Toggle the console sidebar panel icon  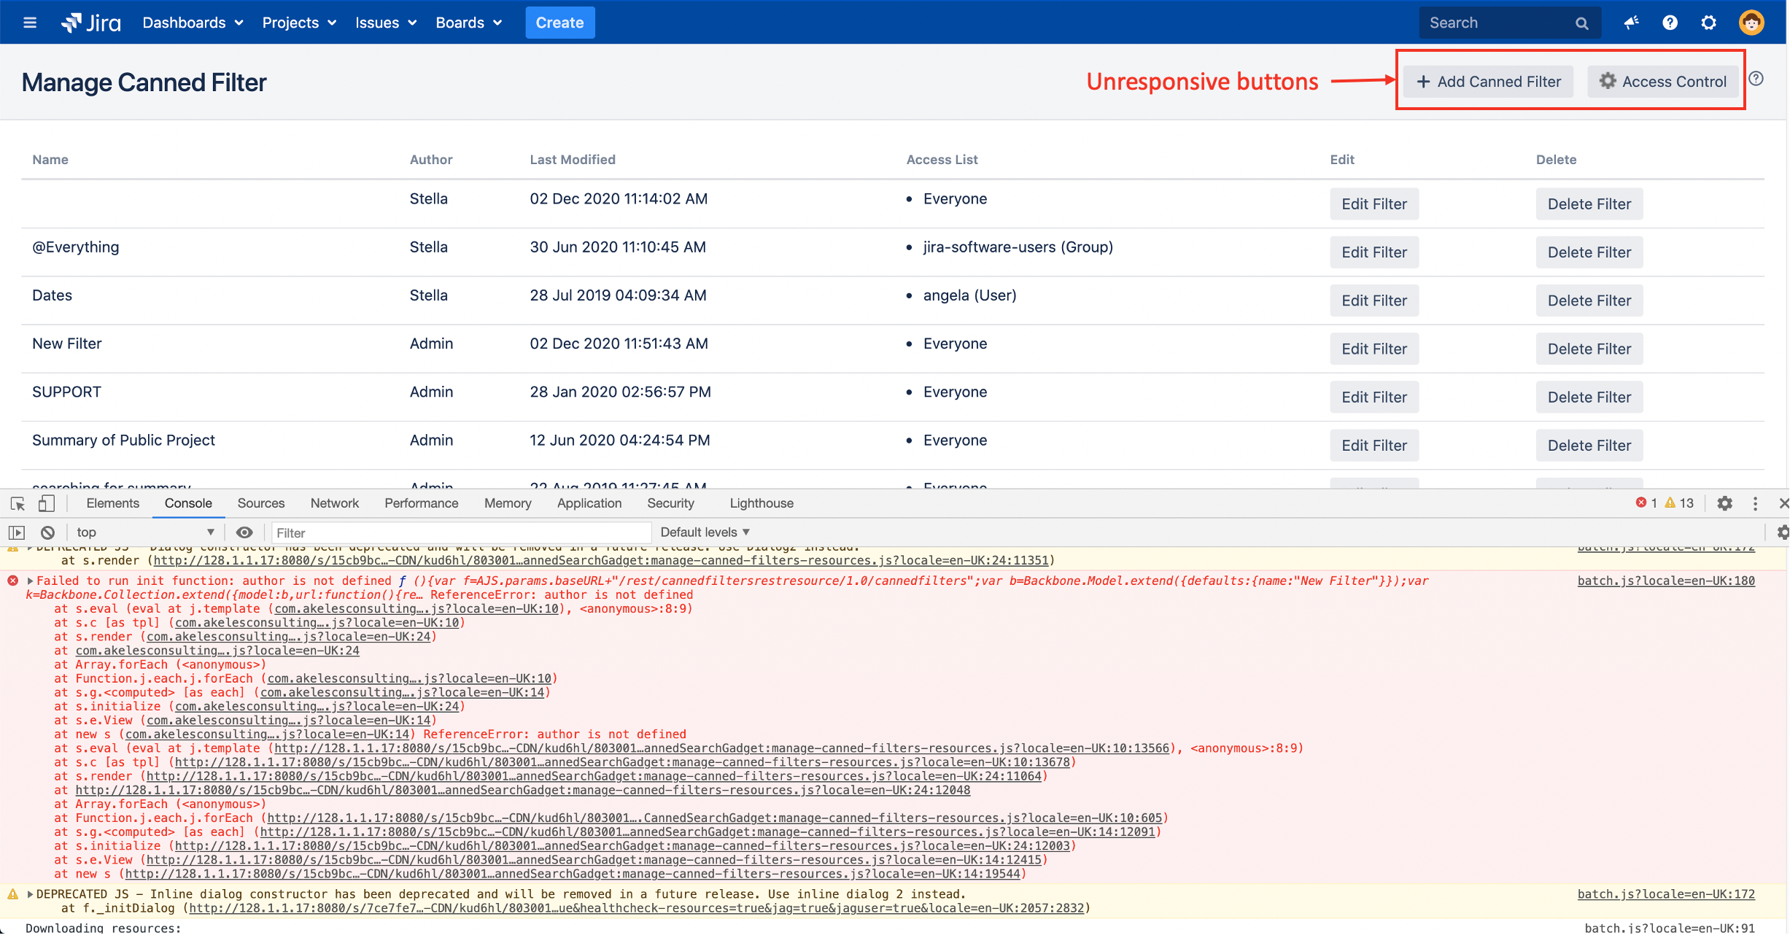pos(17,533)
